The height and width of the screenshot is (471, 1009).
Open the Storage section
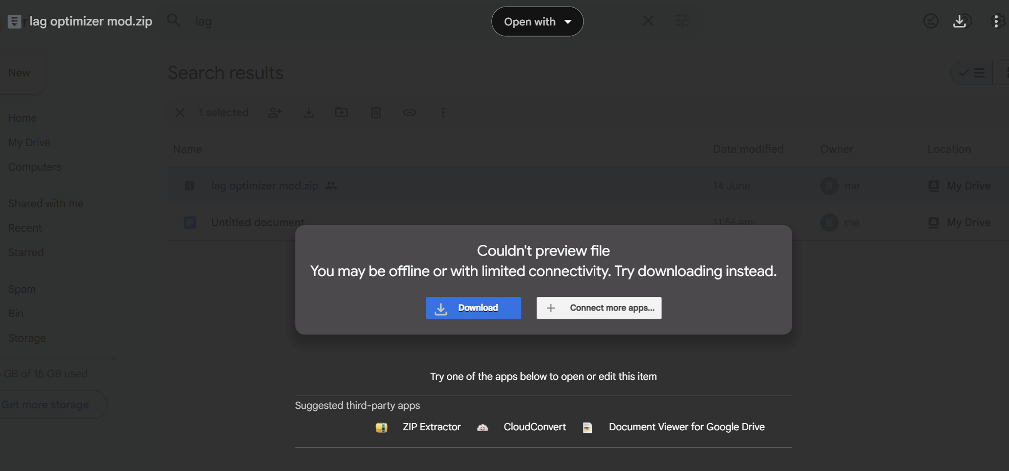click(27, 338)
